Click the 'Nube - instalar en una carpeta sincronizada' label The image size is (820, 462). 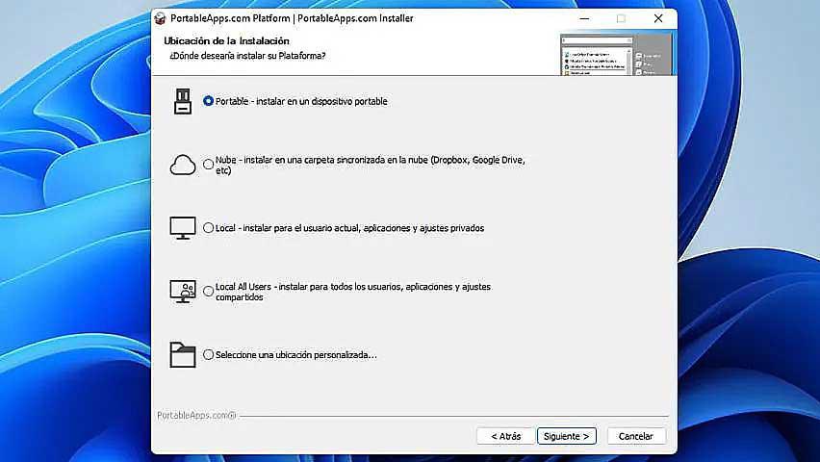[371, 165]
